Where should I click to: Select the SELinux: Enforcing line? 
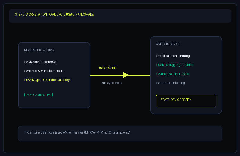[170, 83]
